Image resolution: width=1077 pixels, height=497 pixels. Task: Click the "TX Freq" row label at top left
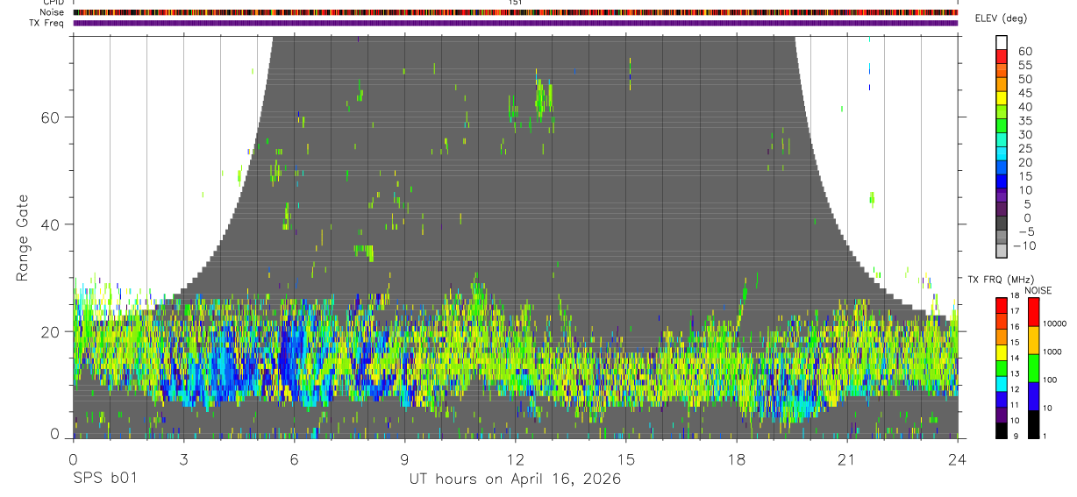tap(47, 23)
